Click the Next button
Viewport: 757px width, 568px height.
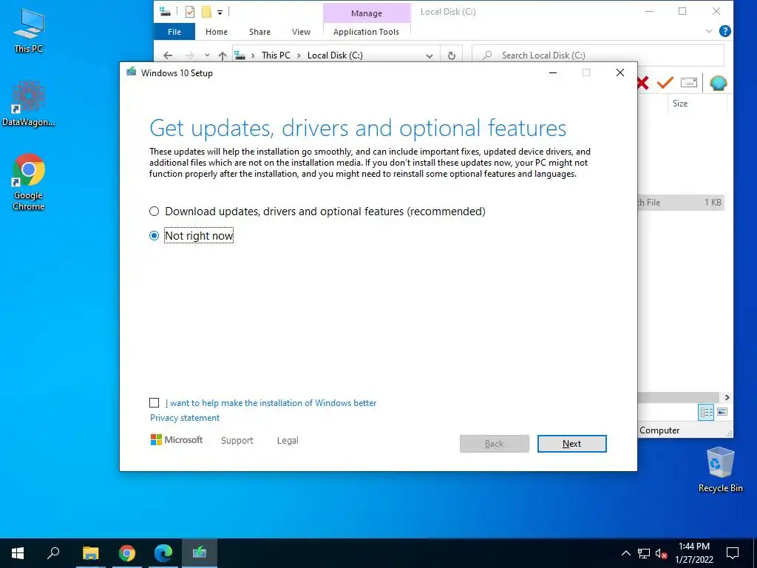point(571,444)
